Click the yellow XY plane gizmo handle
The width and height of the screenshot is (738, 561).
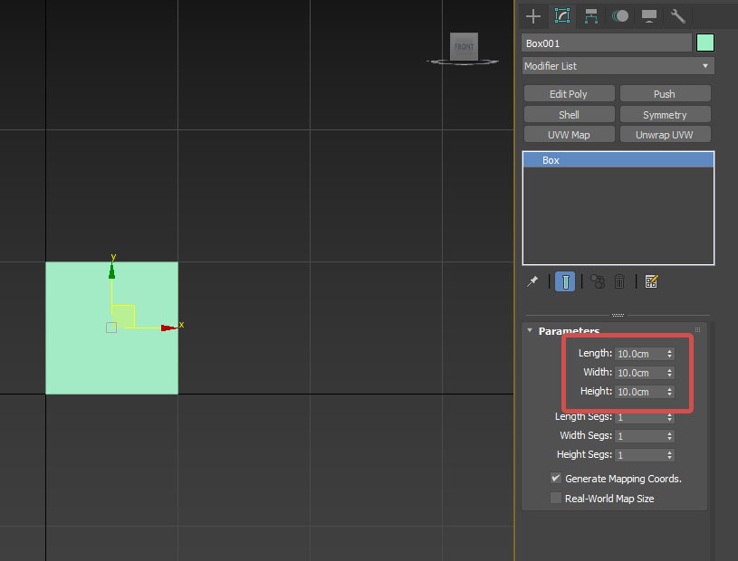coord(123,317)
